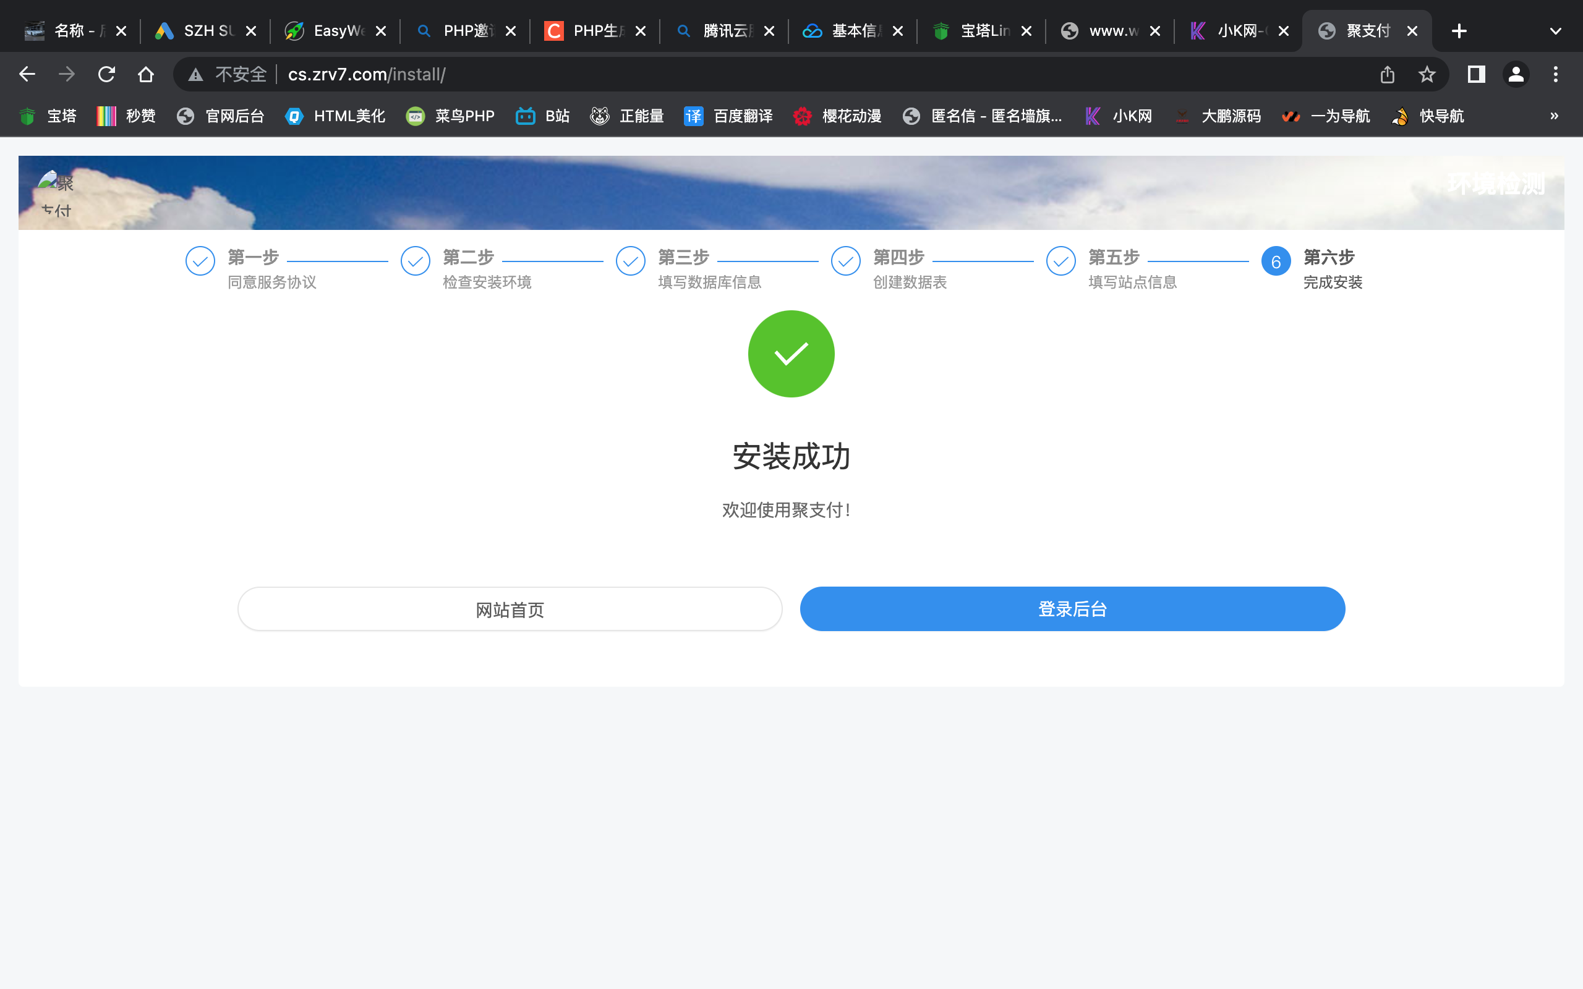Click the 网站首页 button

tap(510, 609)
